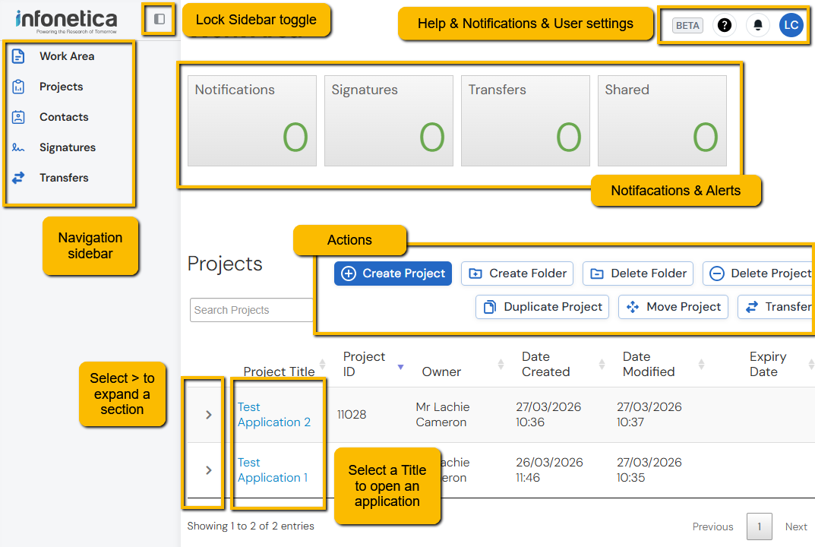815x547 pixels.
Task: Toggle the lock sidebar button
Action: [x=160, y=19]
